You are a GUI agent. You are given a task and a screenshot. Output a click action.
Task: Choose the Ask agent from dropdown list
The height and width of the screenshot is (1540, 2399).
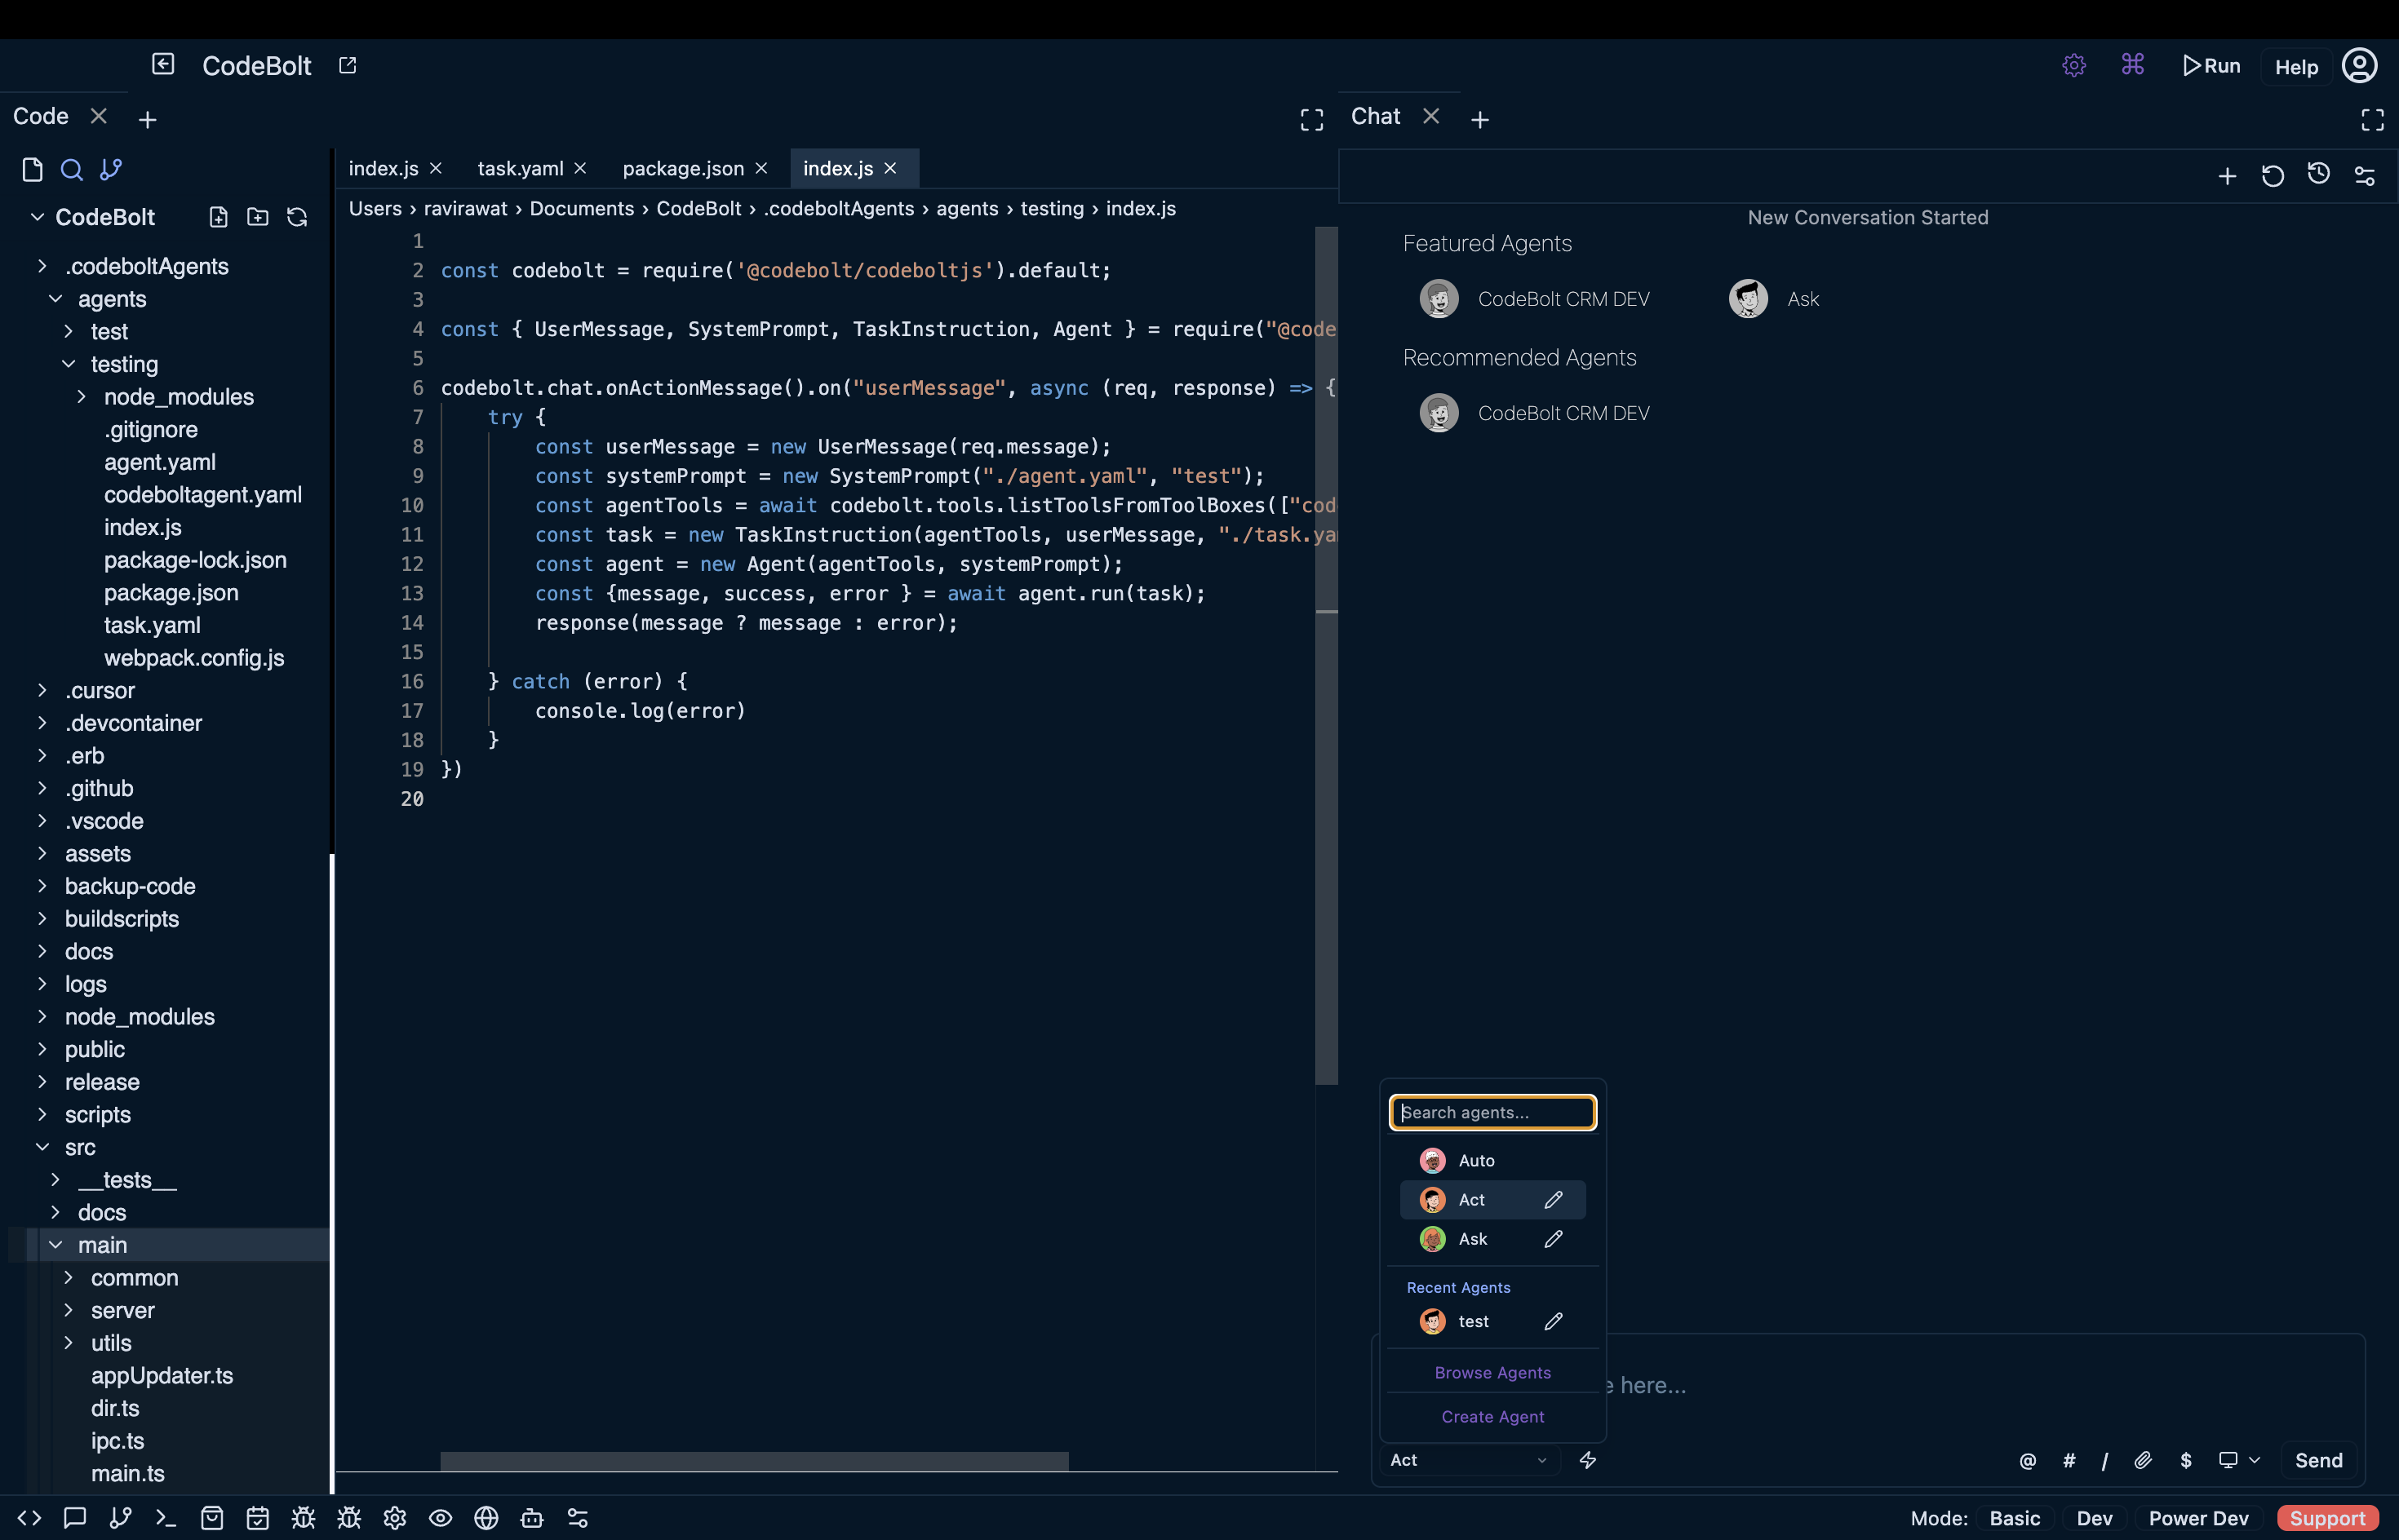pyautogui.click(x=1492, y=1239)
